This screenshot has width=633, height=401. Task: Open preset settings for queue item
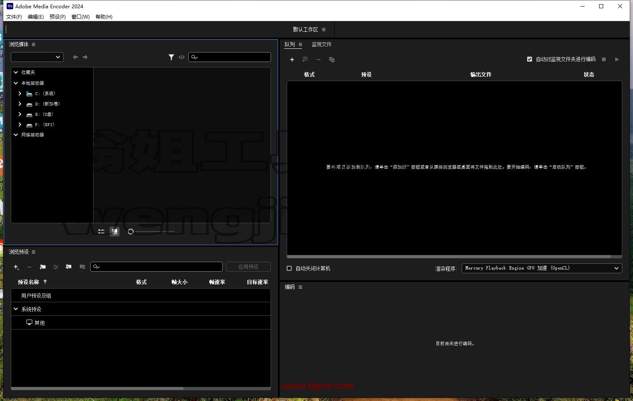305,60
